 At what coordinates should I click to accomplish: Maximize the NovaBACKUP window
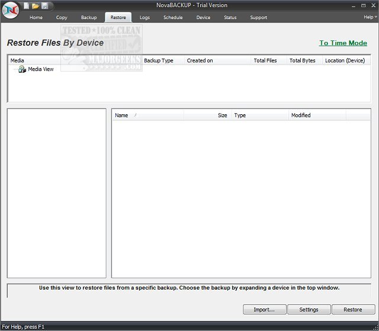pyautogui.click(x=364, y=5)
